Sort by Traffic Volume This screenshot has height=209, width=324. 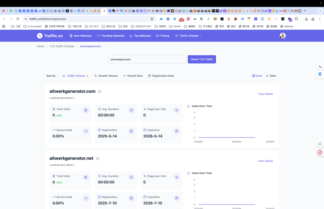(75, 76)
